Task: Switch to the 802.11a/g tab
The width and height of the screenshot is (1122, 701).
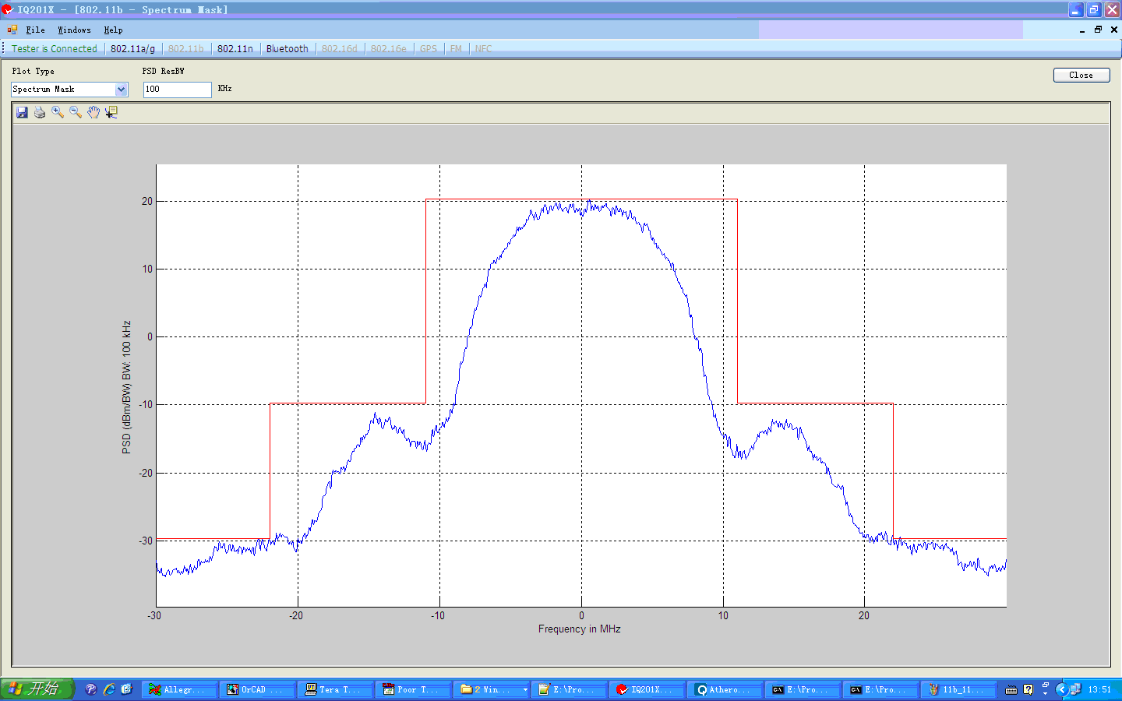Action: 132,48
